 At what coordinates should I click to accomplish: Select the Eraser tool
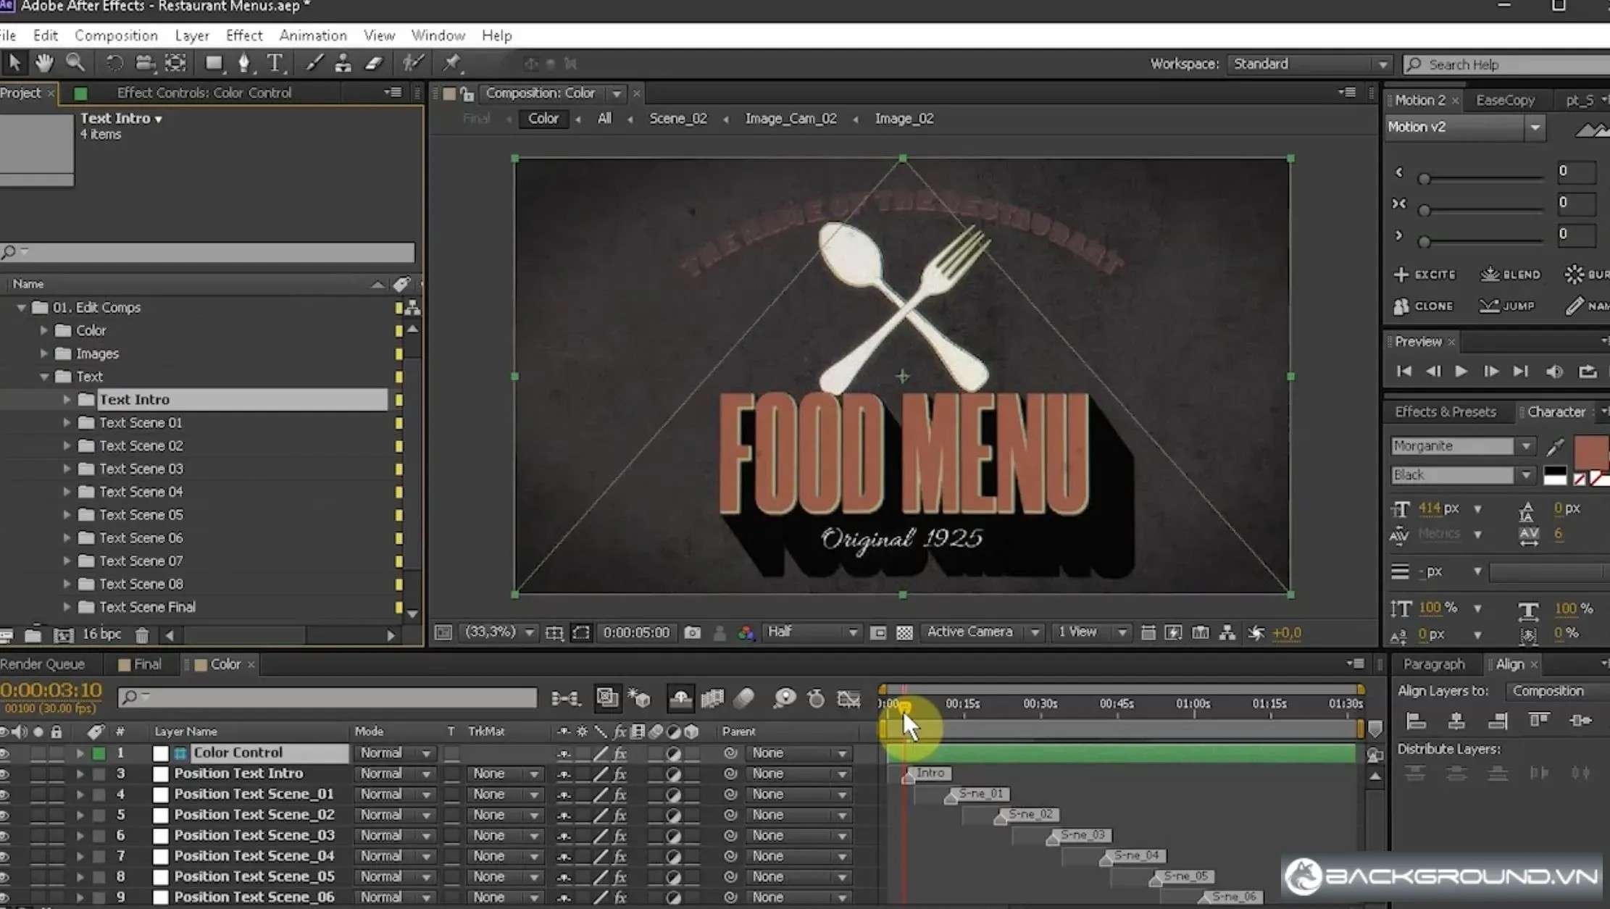(373, 63)
